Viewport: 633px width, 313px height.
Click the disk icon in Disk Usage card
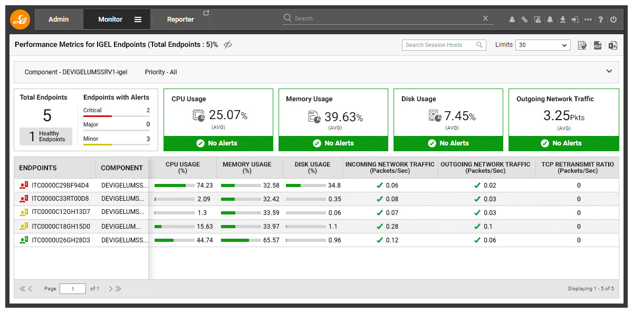435,116
